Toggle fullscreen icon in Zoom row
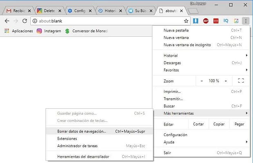 (241, 81)
